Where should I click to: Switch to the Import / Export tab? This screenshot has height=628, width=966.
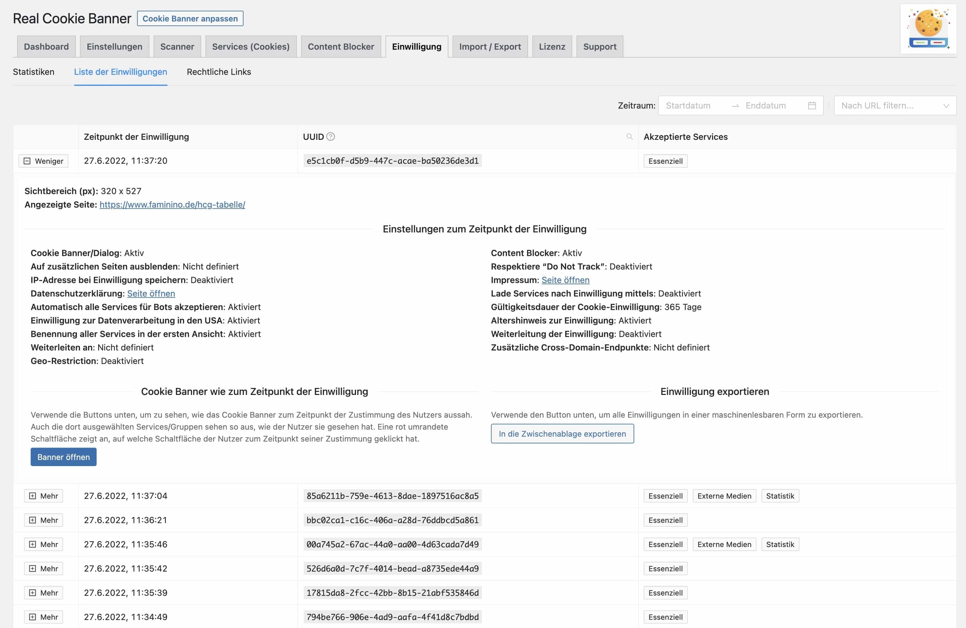tap(490, 46)
